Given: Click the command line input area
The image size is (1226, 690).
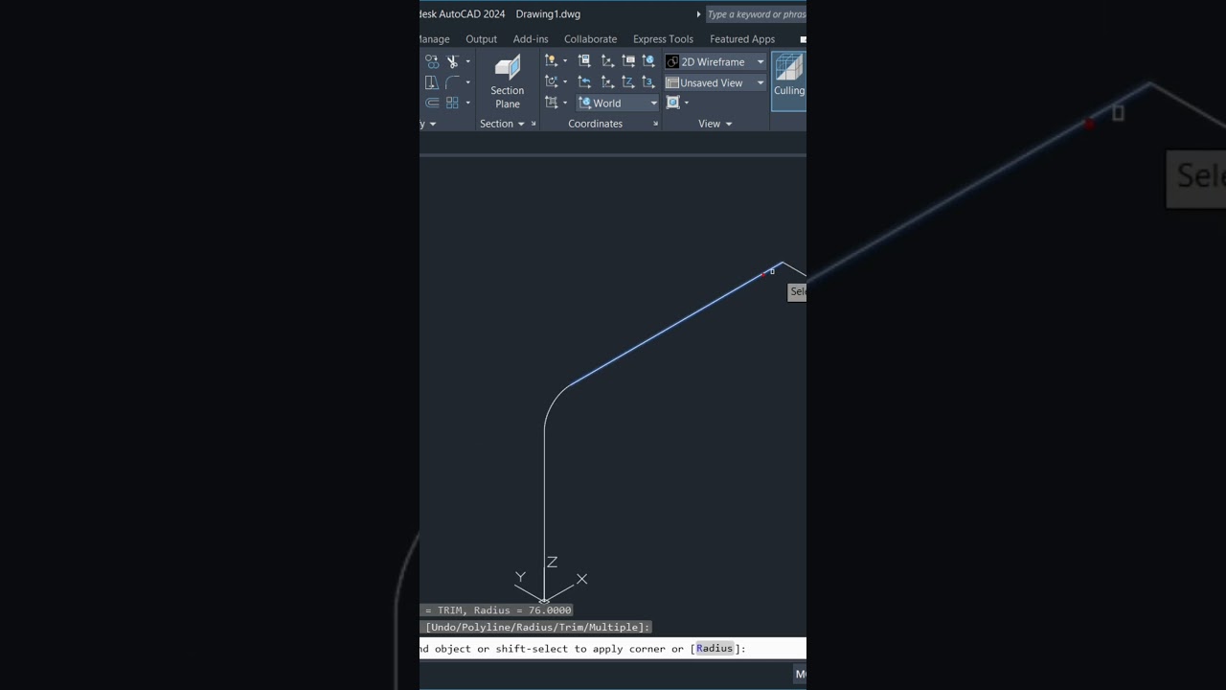Looking at the screenshot, I should (x=613, y=649).
